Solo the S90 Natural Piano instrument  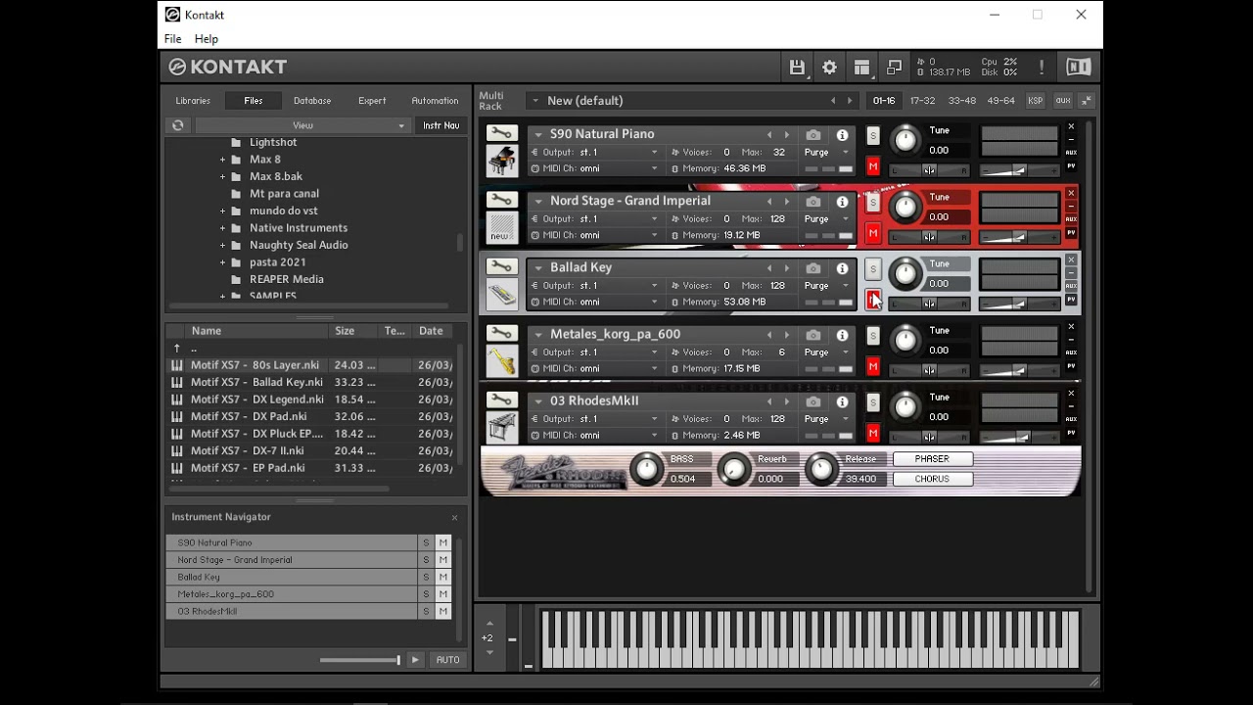click(873, 136)
